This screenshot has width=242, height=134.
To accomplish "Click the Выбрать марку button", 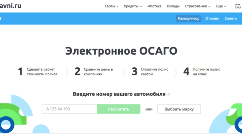I will coord(179,109).
